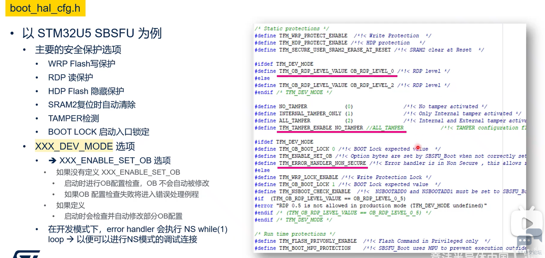Click the TFM_FLASH_PRIVONLY_ENABLE define line

(x=372, y=241)
